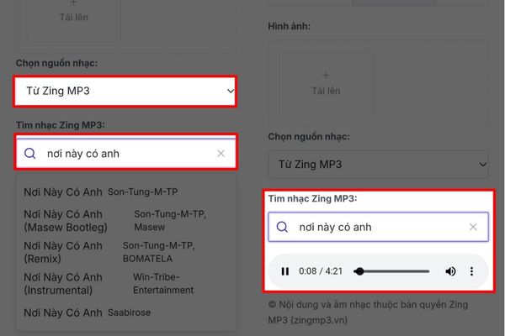Select 'Nơi Này Có Anh' by Saabirose

coord(126,312)
